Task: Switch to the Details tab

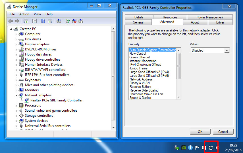Action: pos(139,17)
